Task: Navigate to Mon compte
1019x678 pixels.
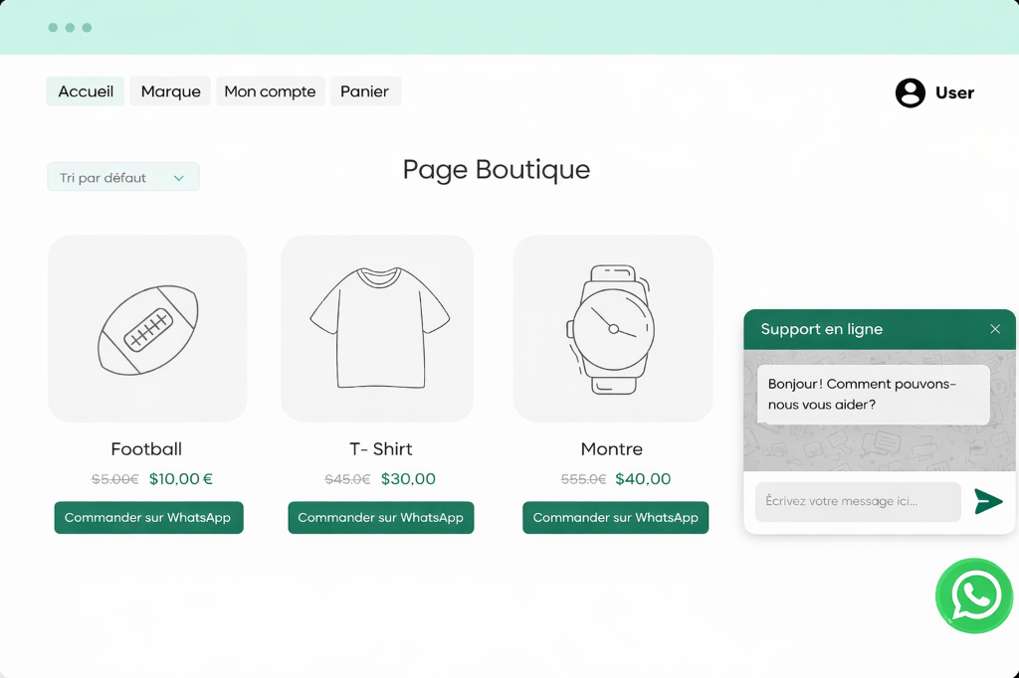Action: tap(270, 91)
